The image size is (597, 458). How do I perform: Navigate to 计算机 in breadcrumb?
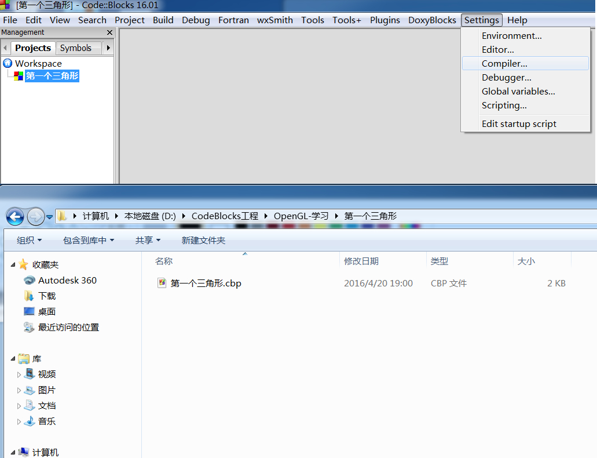96,216
